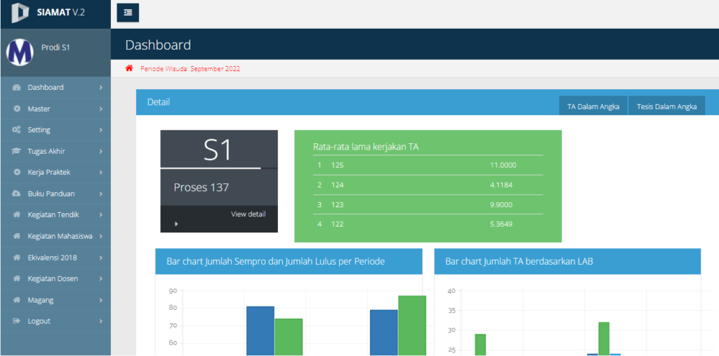Click the Prodi S1 profile avatar
This screenshot has height=356, width=719.
20,51
